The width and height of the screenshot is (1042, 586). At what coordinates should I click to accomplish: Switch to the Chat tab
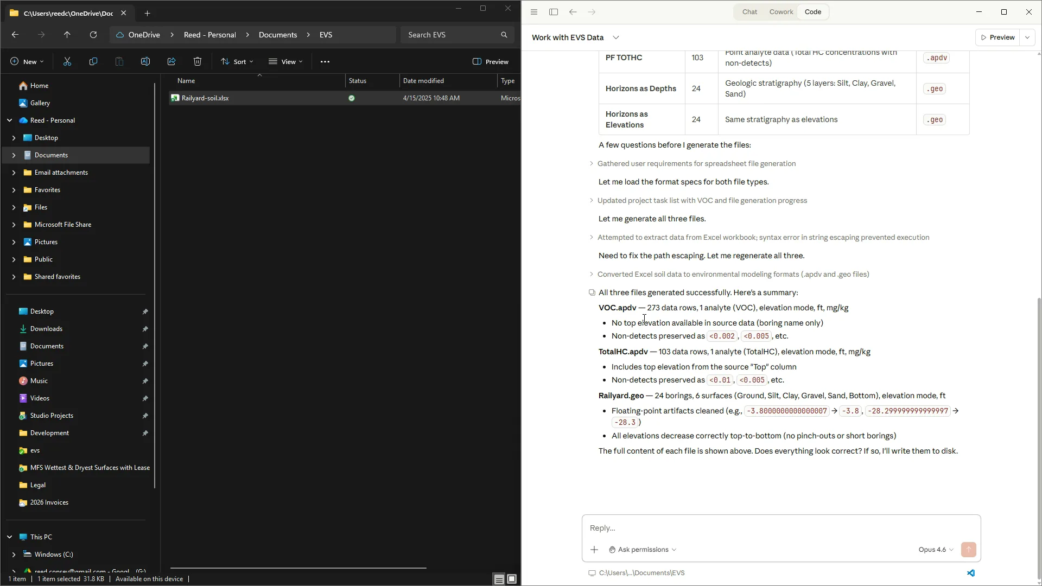[749, 12]
